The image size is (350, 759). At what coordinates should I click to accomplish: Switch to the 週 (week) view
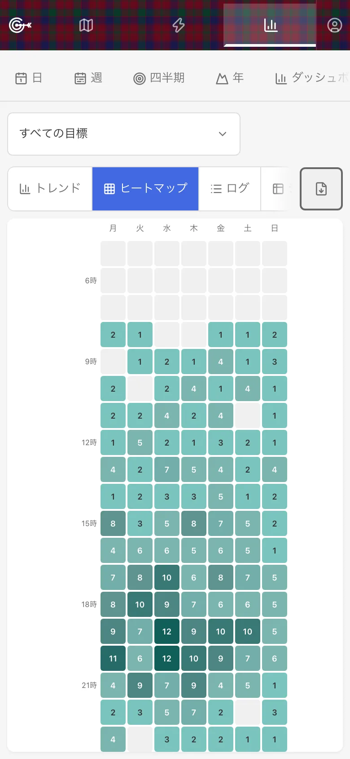pyautogui.click(x=88, y=78)
